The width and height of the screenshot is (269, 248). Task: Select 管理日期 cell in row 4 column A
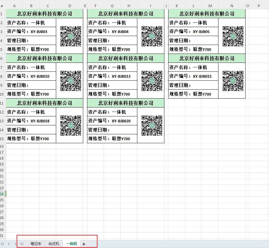31,40
